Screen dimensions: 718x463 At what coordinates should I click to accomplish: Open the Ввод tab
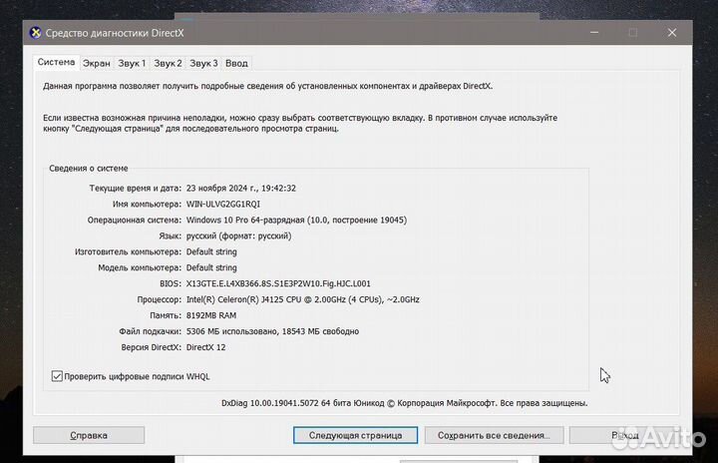[x=236, y=63]
